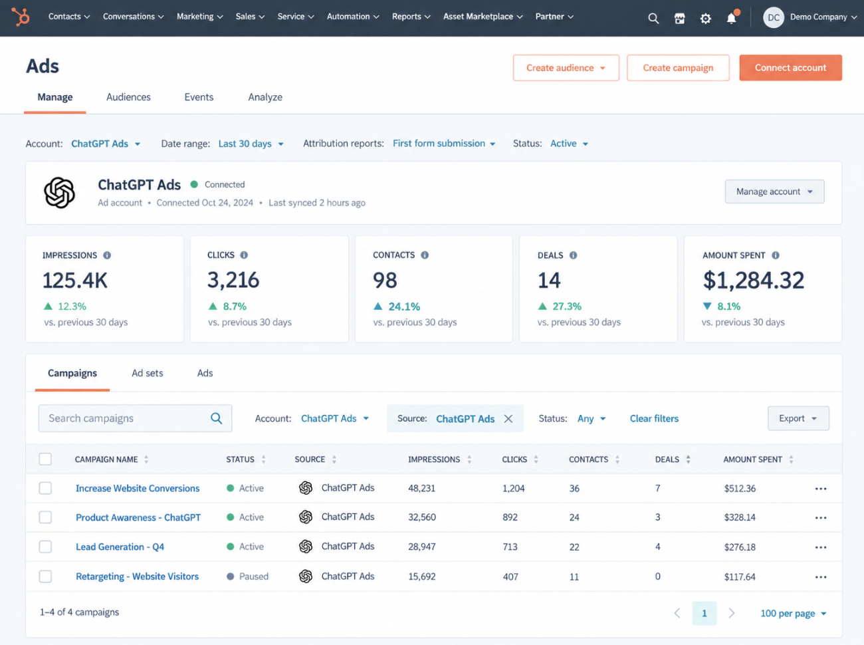Switch to the Audiences tab
The width and height of the screenshot is (864, 645).
(x=128, y=97)
